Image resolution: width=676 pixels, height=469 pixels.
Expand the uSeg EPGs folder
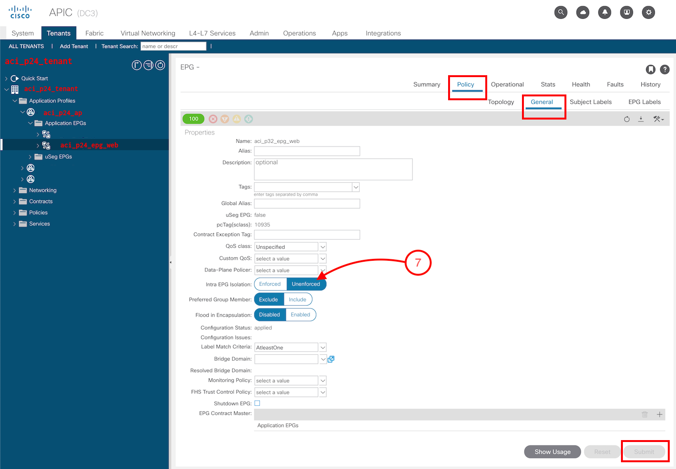[30, 157]
